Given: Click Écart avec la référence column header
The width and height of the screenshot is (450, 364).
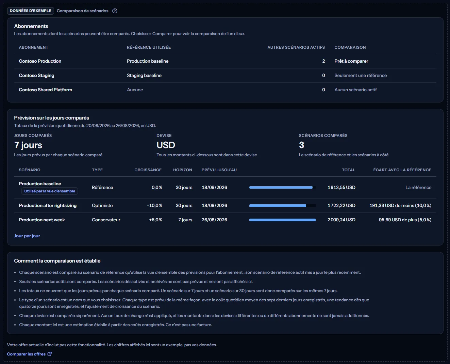Looking at the screenshot, I should [x=402, y=170].
